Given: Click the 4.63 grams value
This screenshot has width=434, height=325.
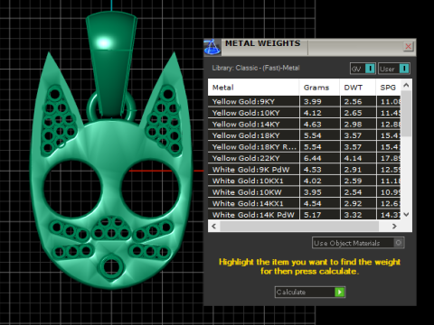Looking at the screenshot, I should pyautogui.click(x=313, y=125).
